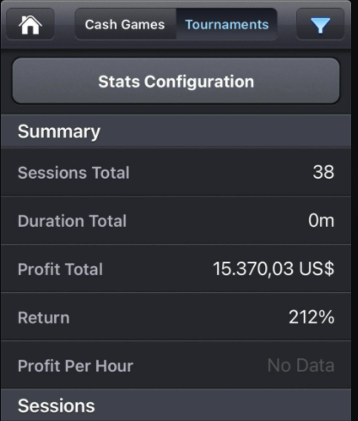Viewport: 358px width, 421px height.
Task: Open Stats Configuration
Action: [x=176, y=81]
